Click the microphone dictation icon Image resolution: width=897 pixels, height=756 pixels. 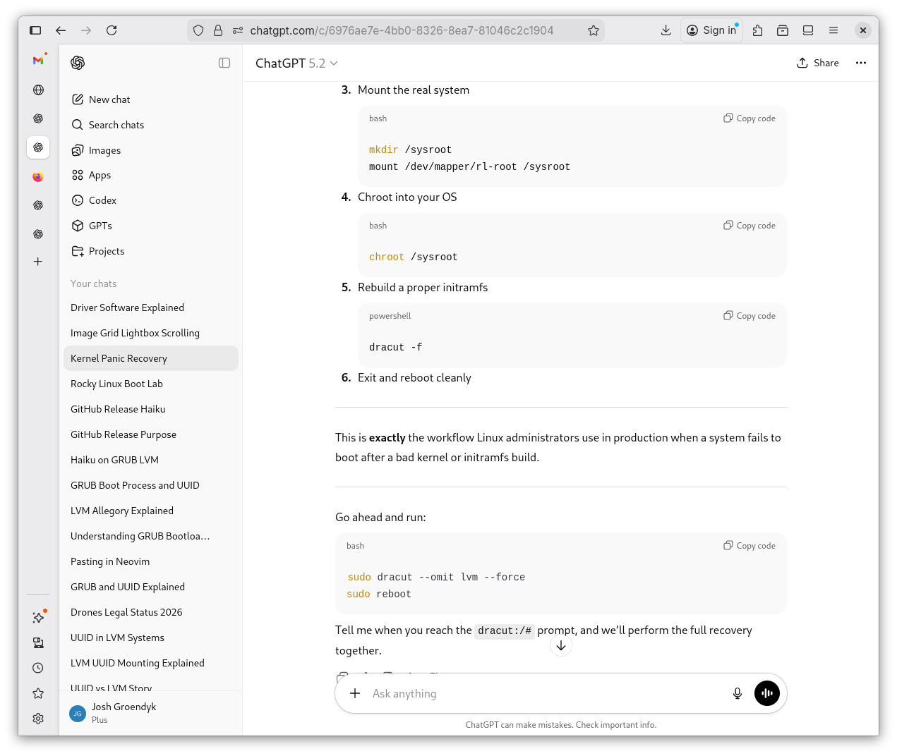(x=737, y=693)
